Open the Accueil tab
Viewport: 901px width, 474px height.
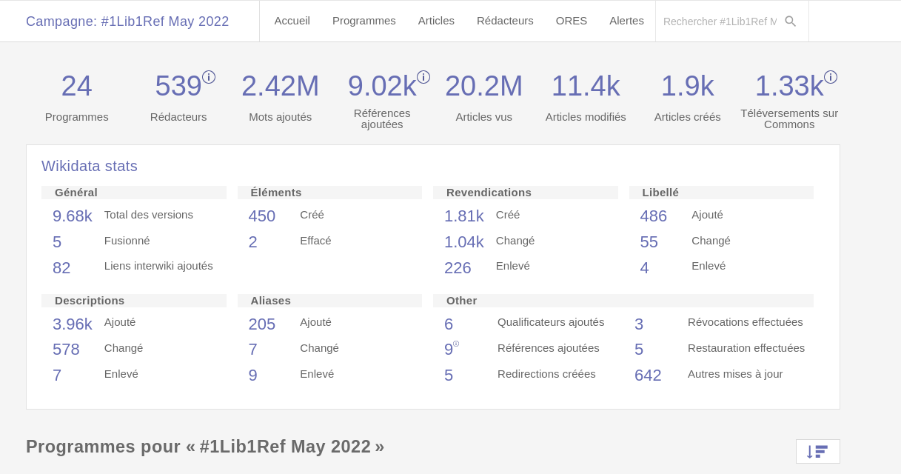click(292, 21)
